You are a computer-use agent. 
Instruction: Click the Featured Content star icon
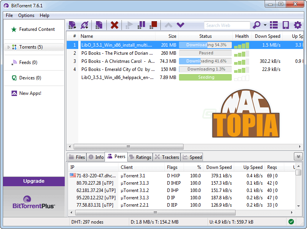(14, 29)
